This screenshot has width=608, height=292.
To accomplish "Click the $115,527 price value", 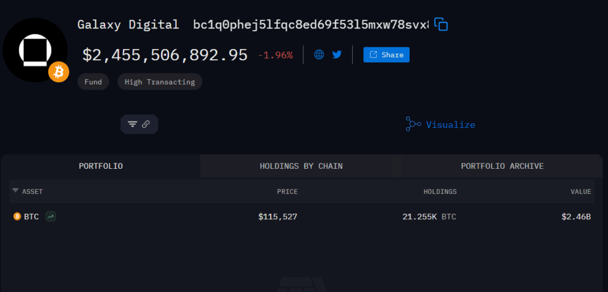I will point(278,217).
